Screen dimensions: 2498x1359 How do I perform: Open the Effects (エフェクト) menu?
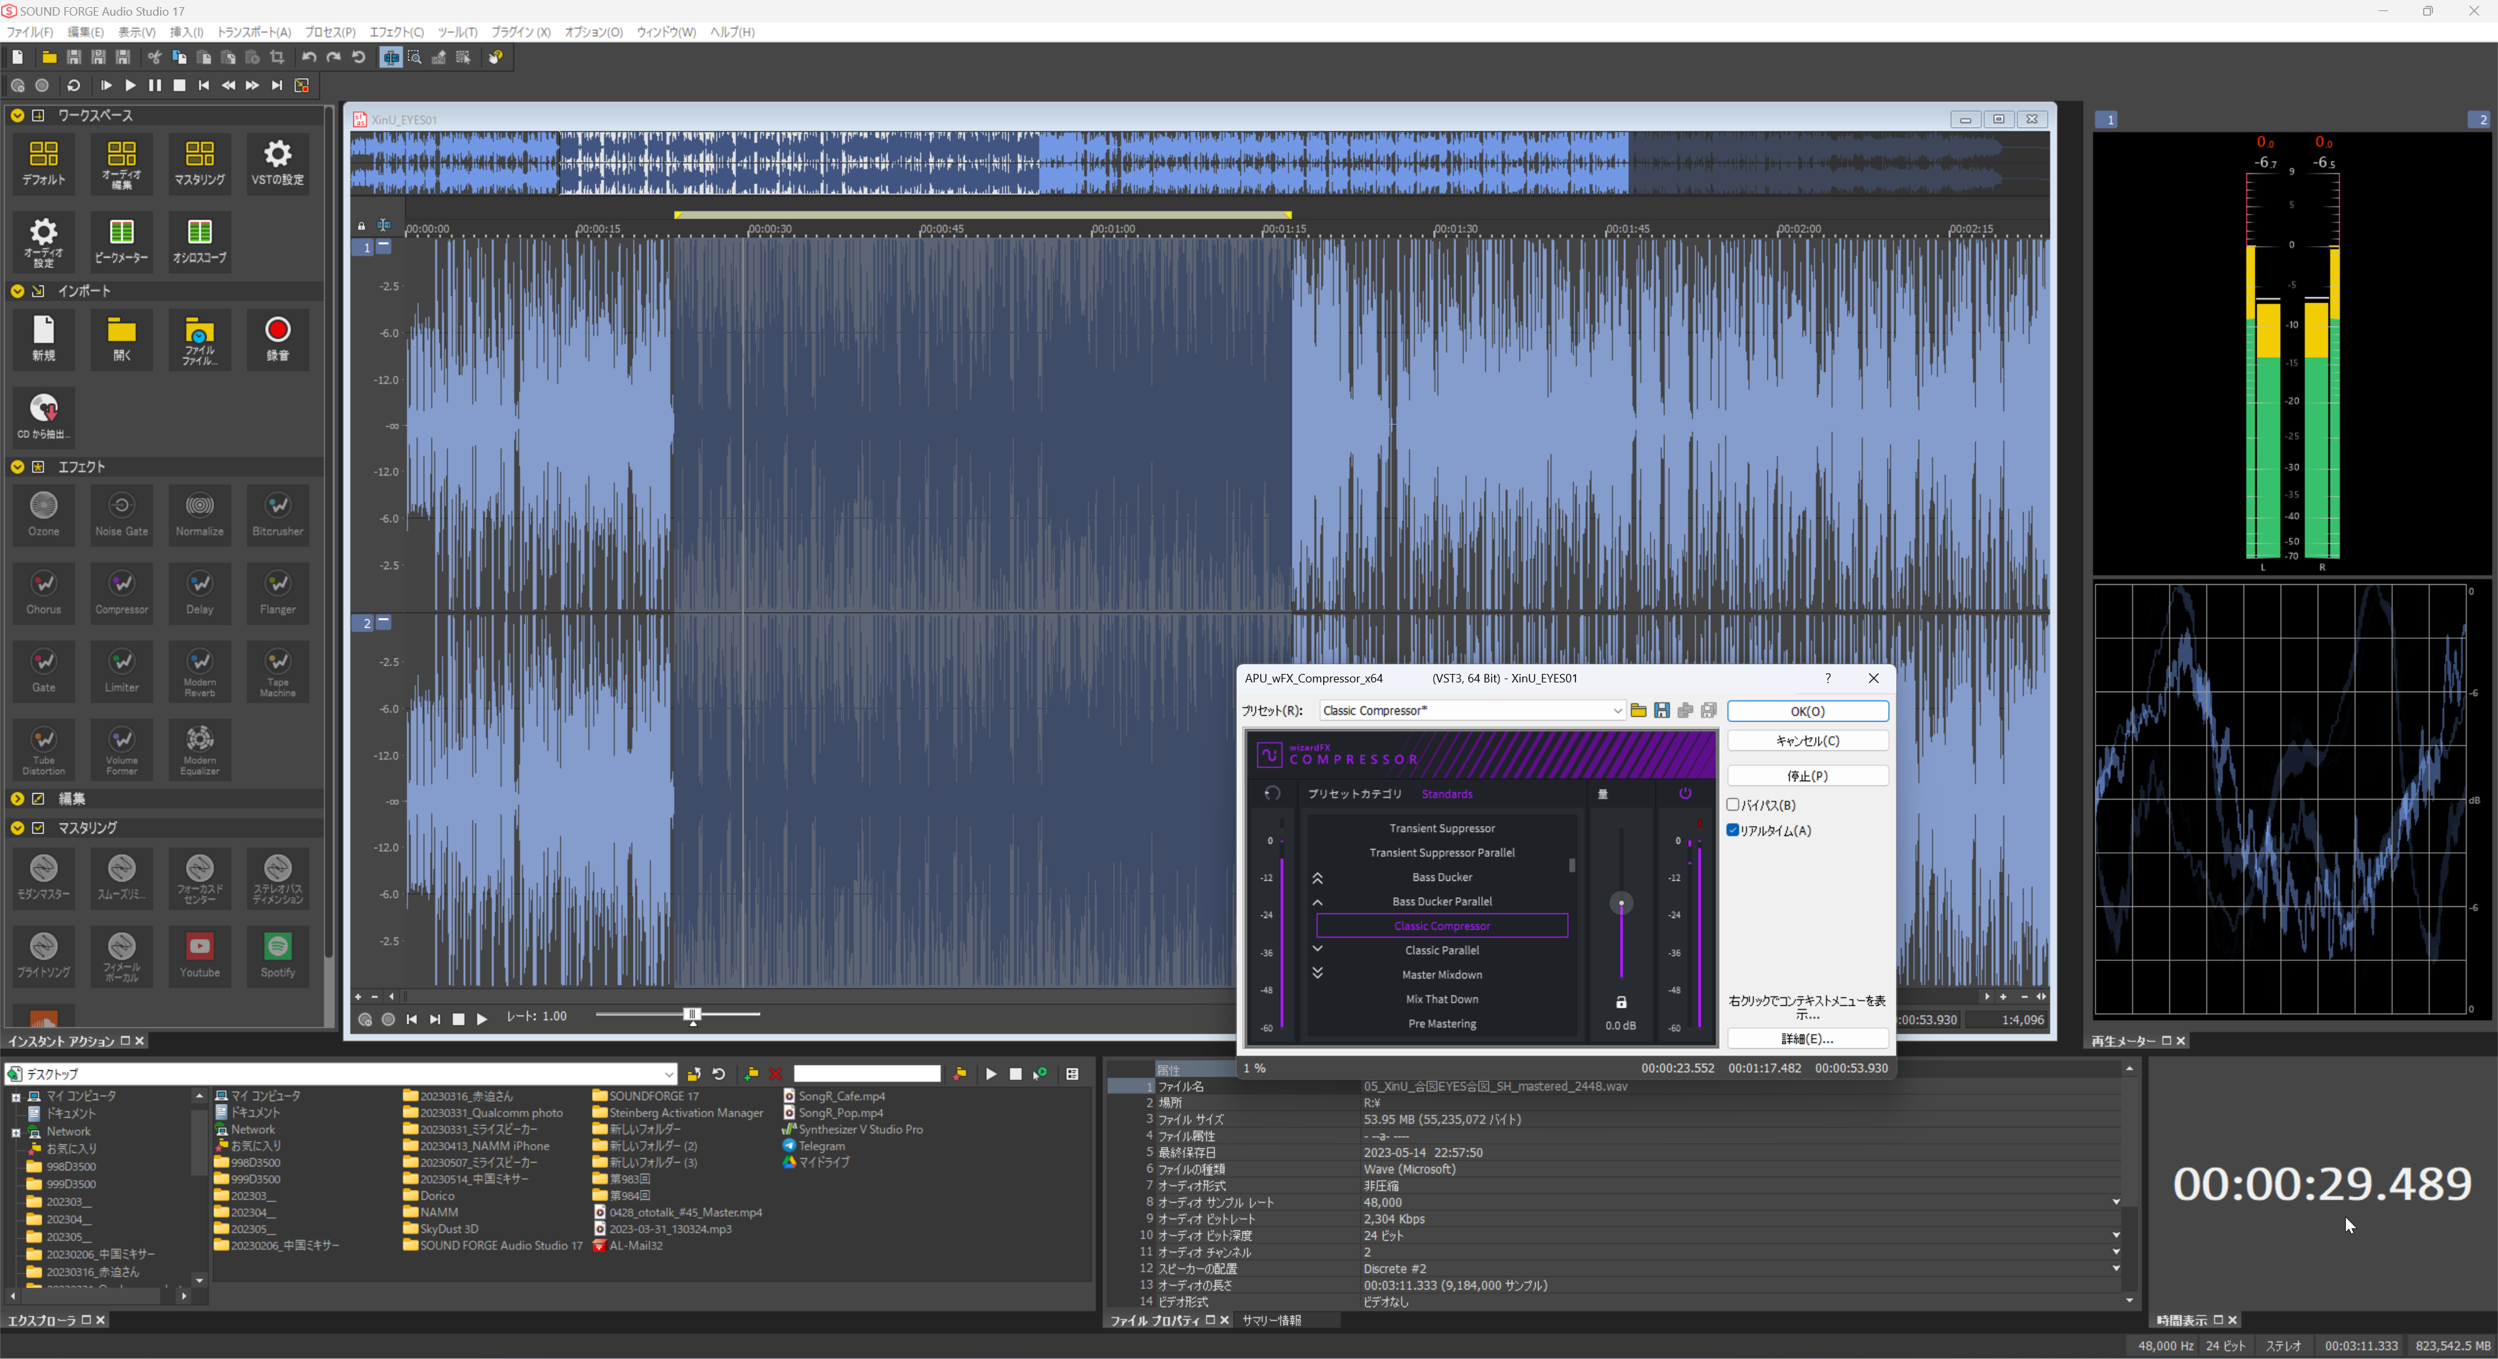pos(397,32)
